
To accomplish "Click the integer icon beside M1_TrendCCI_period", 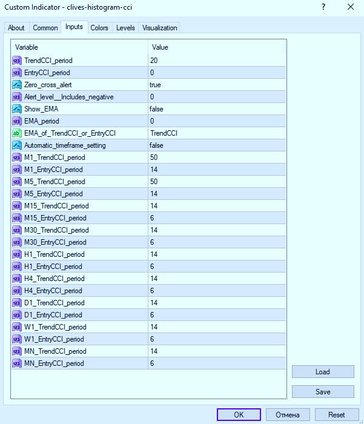I will pos(17,157).
